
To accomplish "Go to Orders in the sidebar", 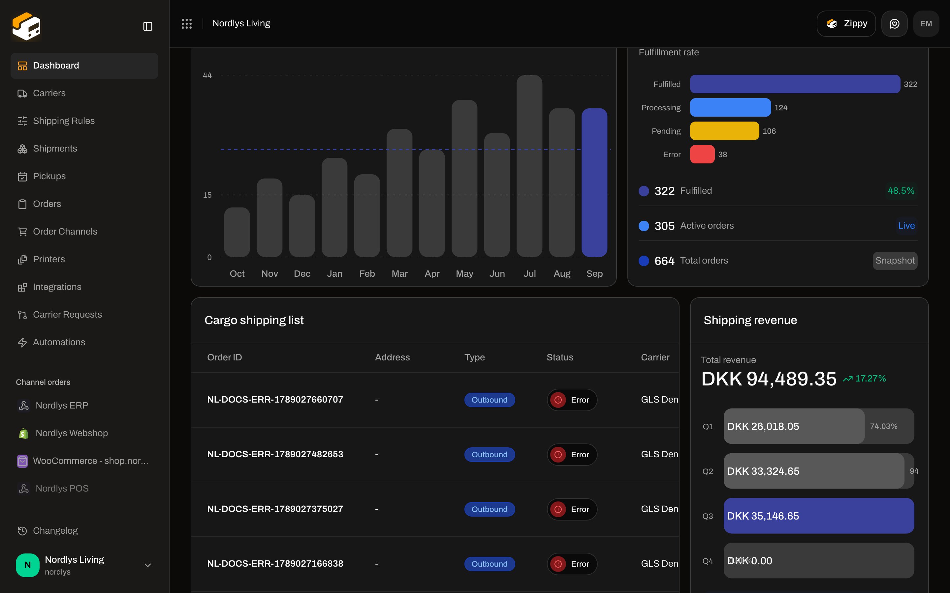I will tap(84, 204).
